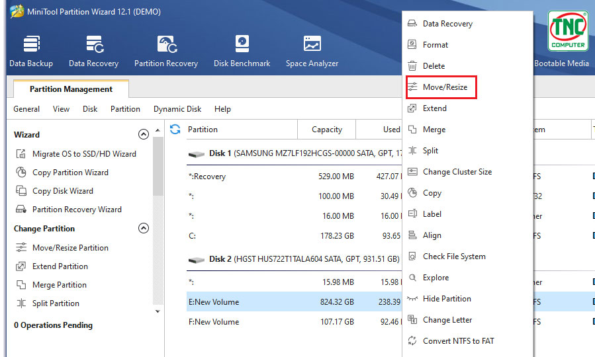Click the Change Cluster Size icon
Screen dimensions: 595x357
pos(412,172)
